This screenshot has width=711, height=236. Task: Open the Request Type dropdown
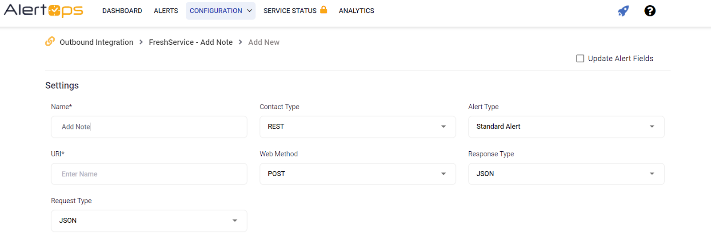coord(149,221)
